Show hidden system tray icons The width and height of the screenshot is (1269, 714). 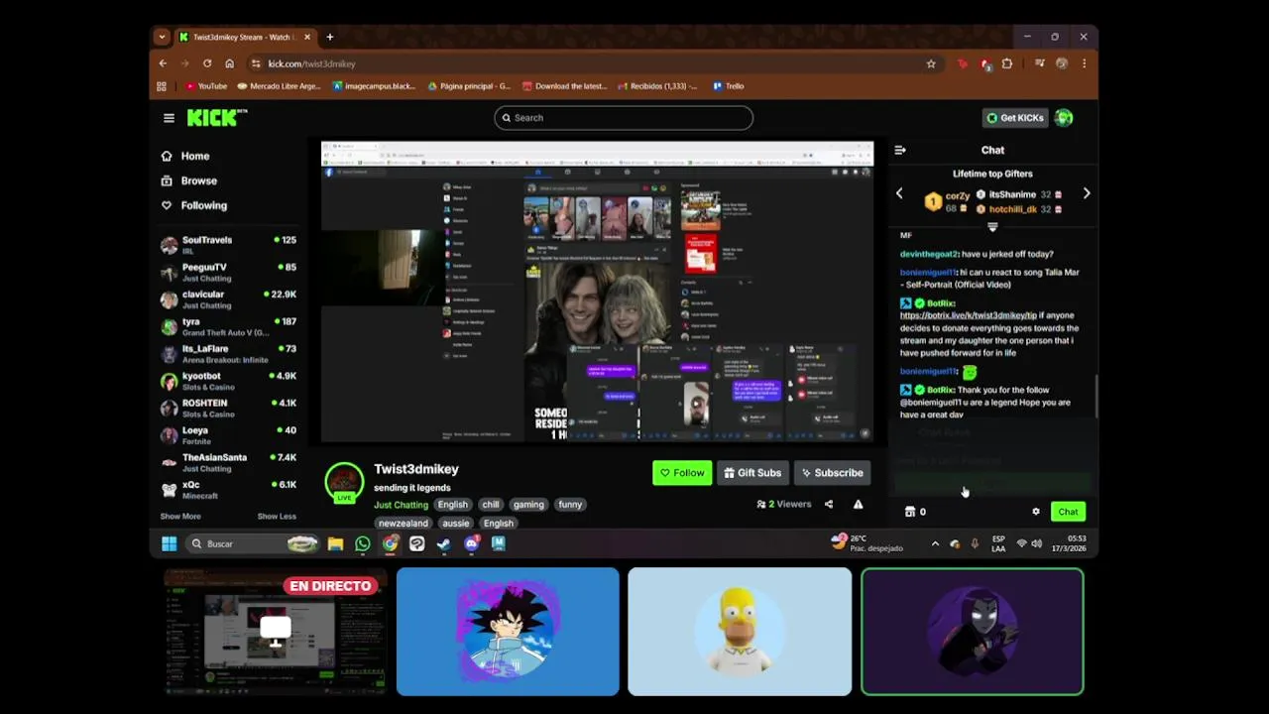[x=935, y=543]
